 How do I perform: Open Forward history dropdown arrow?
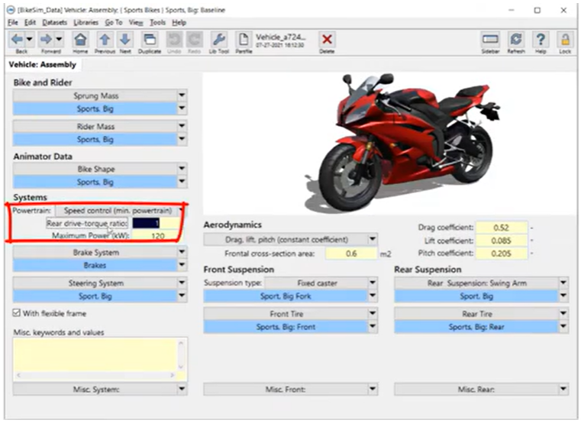(x=59, y=39)
